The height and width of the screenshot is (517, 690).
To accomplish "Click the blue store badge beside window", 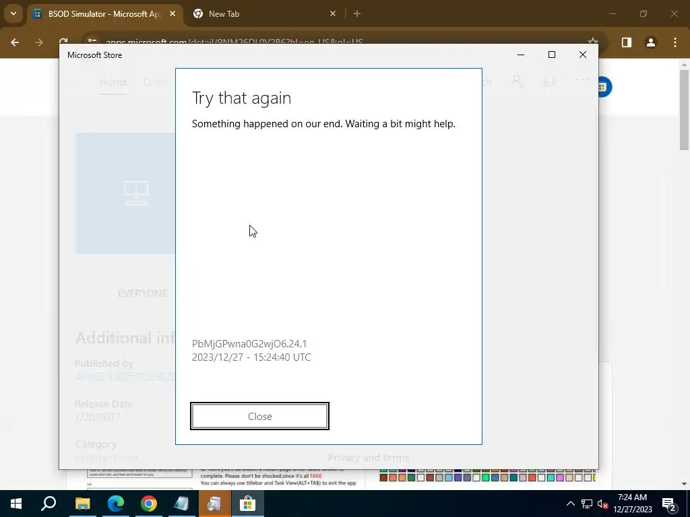I will tap(605, 87).
